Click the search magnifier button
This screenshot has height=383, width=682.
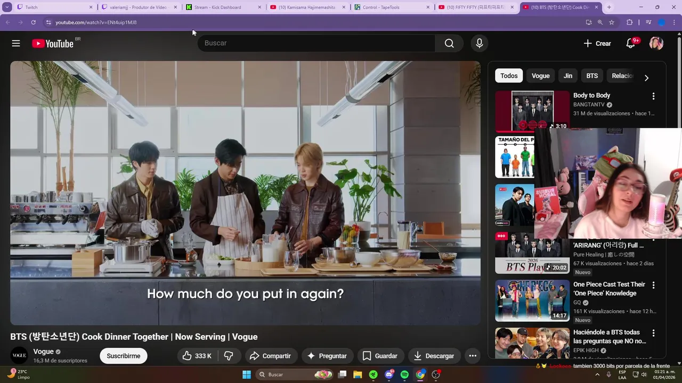[x=449, y=43]
